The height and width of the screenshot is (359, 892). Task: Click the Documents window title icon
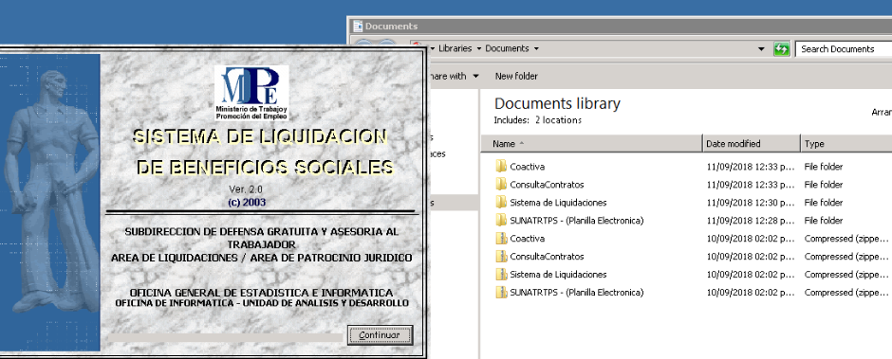pos(358,27)
